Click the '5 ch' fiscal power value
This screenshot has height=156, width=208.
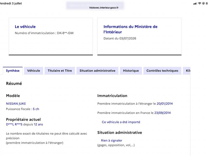[x=36, y=109]
